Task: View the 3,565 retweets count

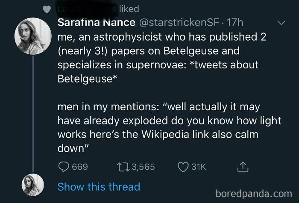Action: point(143,167)
